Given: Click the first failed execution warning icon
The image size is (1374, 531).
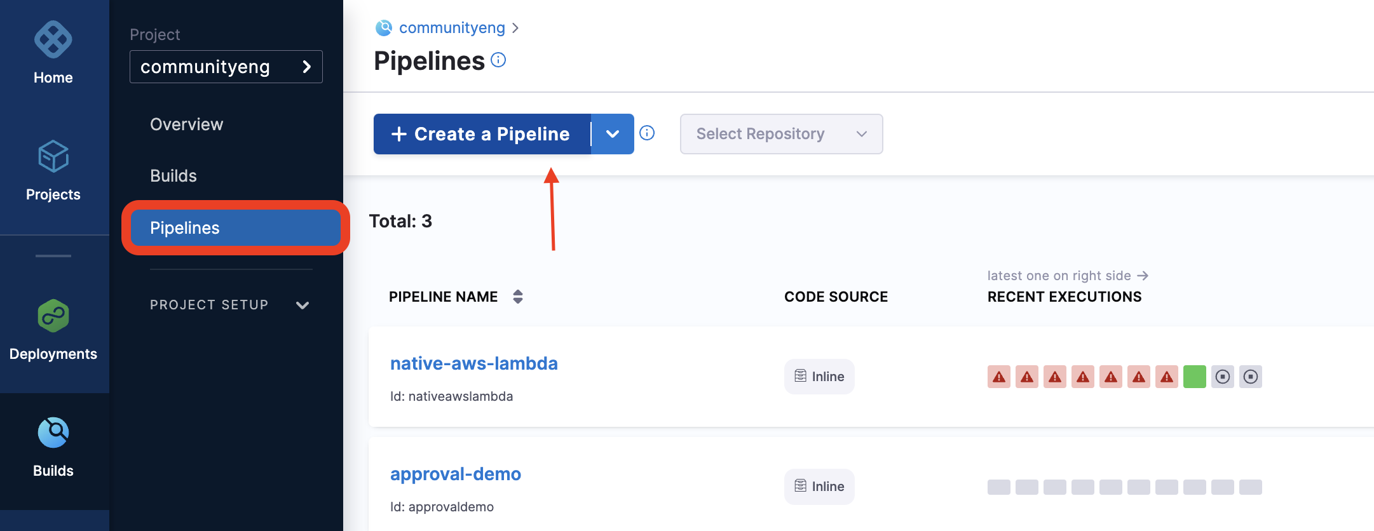Looking at the screenshot, I should (998, 377).
